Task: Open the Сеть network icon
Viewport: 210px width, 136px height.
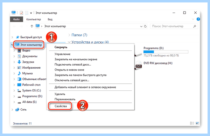Action: 17,110
